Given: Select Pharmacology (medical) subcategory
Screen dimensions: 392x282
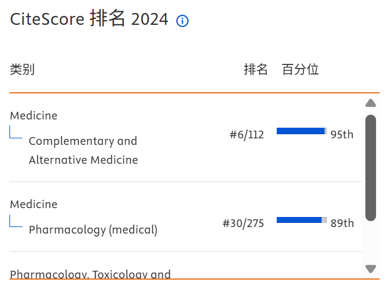Looking at the screenshot, I should 93,230.
